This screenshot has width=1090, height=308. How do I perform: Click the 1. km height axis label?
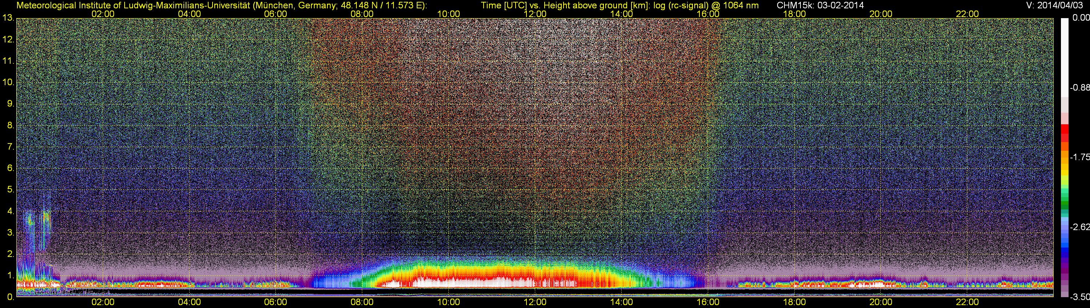click(x=11, y=275)
